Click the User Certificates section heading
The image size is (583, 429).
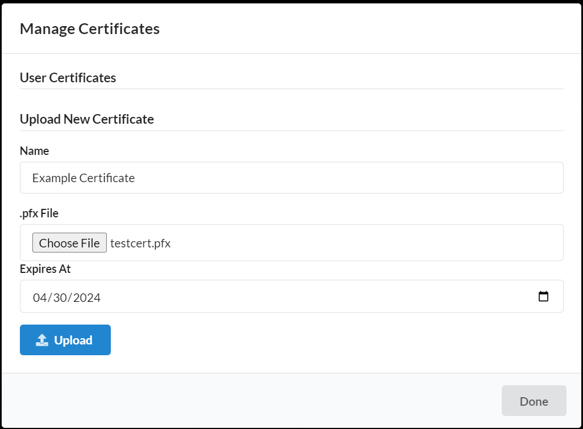click(x=68, y=78)
